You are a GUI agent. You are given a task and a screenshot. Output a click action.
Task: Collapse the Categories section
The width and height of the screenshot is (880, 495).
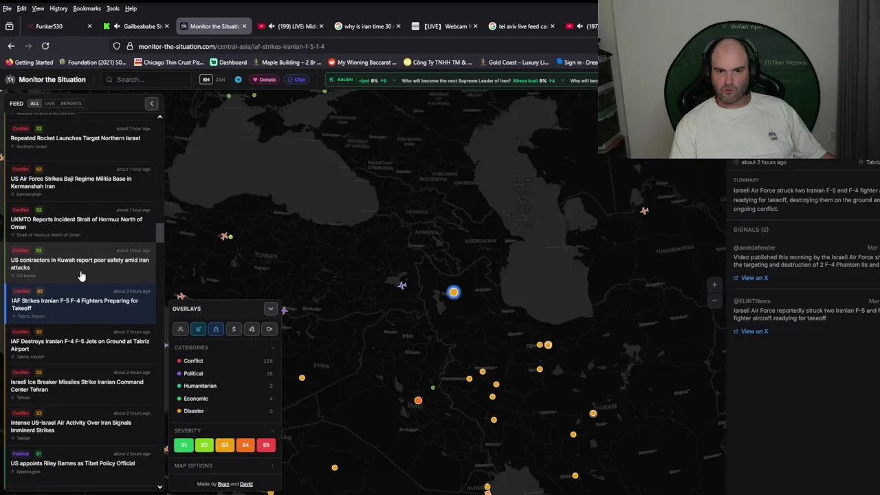point(272,348)
